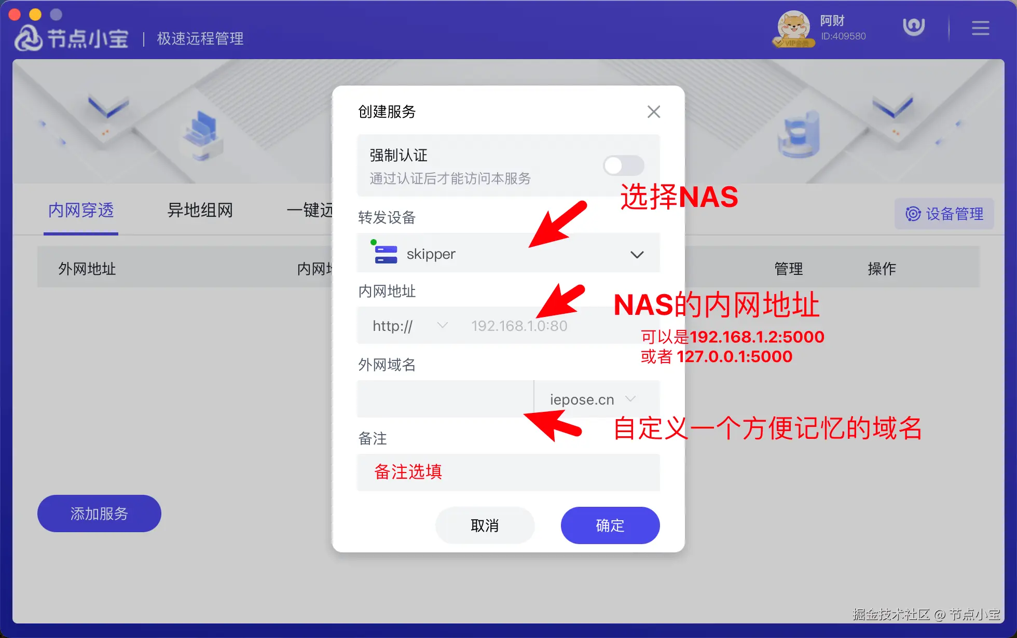Click the round logo icon beside the user ID
This screenshot has width=1017, height=638.
914,27
